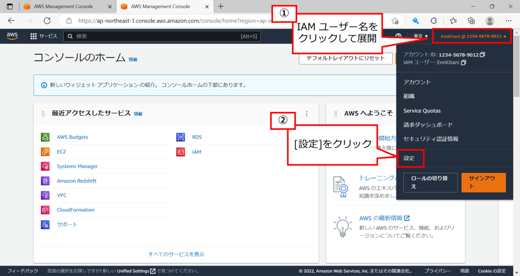Click the CloudFormation service icon
520x276 pixels.
(x=45, y=210)
